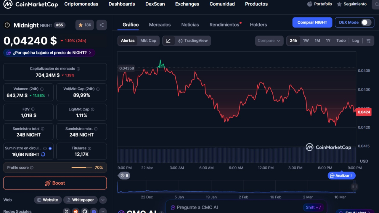Open the Discord social link
The height and width of the screenshot is (213, 379).
[x=94, y=211]
